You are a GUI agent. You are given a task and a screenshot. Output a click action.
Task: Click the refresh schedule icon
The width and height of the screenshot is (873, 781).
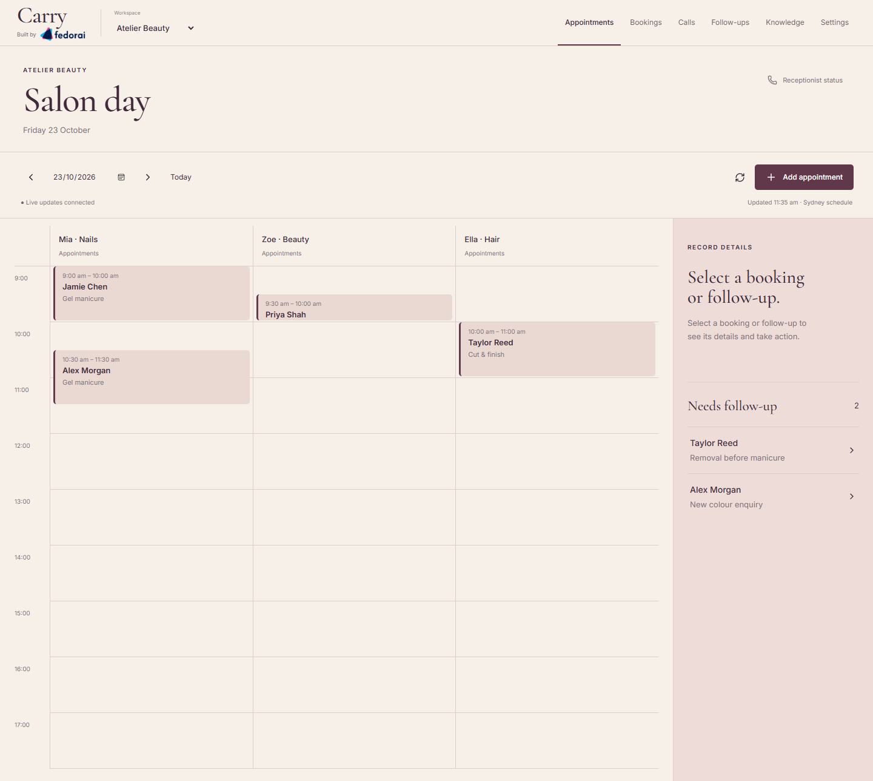[740, 177]
